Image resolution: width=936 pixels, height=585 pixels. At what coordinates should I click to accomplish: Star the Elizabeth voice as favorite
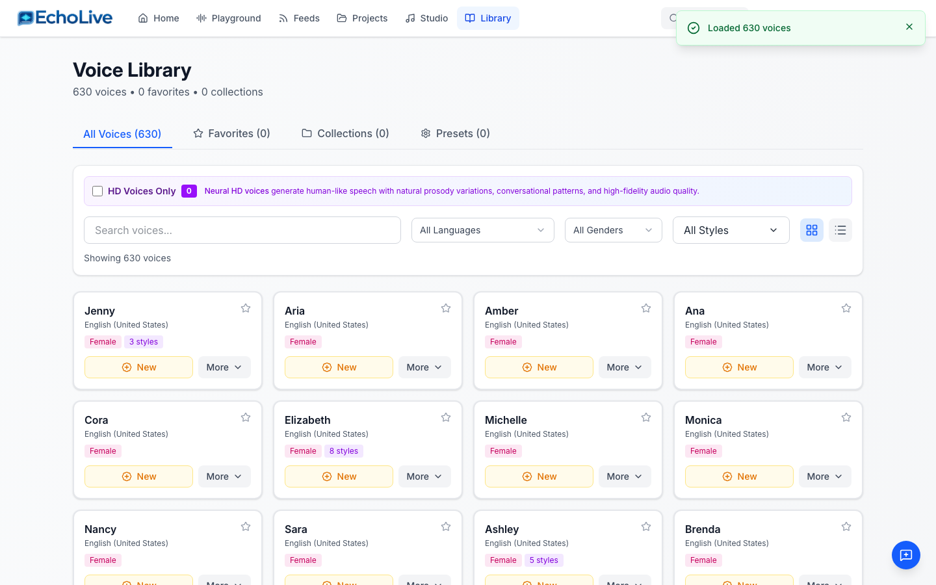coord(446,417)
